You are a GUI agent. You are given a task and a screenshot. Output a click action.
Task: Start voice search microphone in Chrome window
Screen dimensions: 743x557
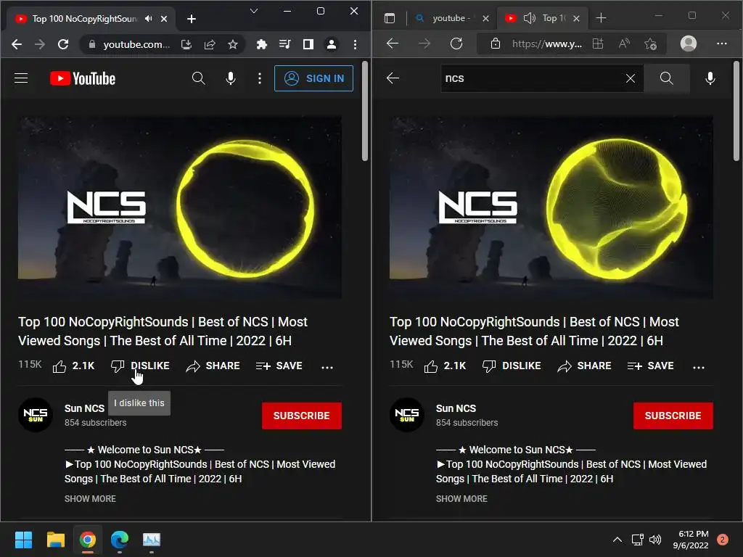coord(231,78)
